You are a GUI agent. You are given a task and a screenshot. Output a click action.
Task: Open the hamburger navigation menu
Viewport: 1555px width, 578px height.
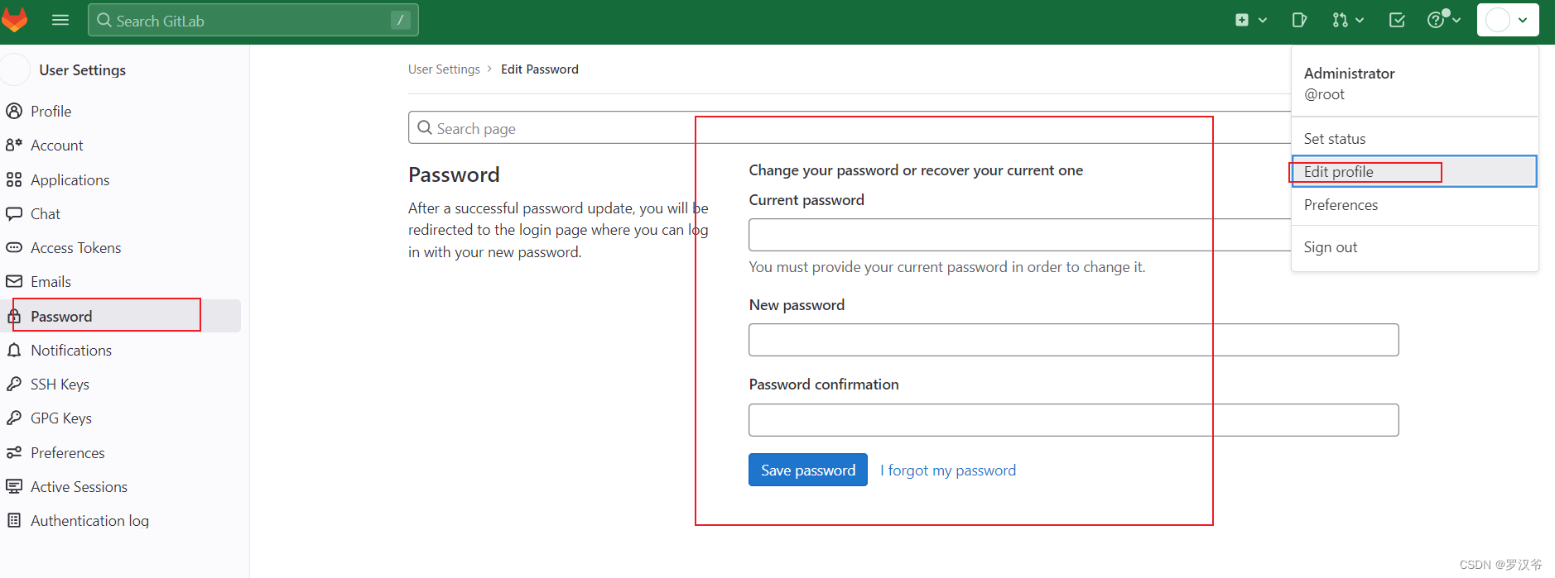pyautogui.click(x=60, y=20)
